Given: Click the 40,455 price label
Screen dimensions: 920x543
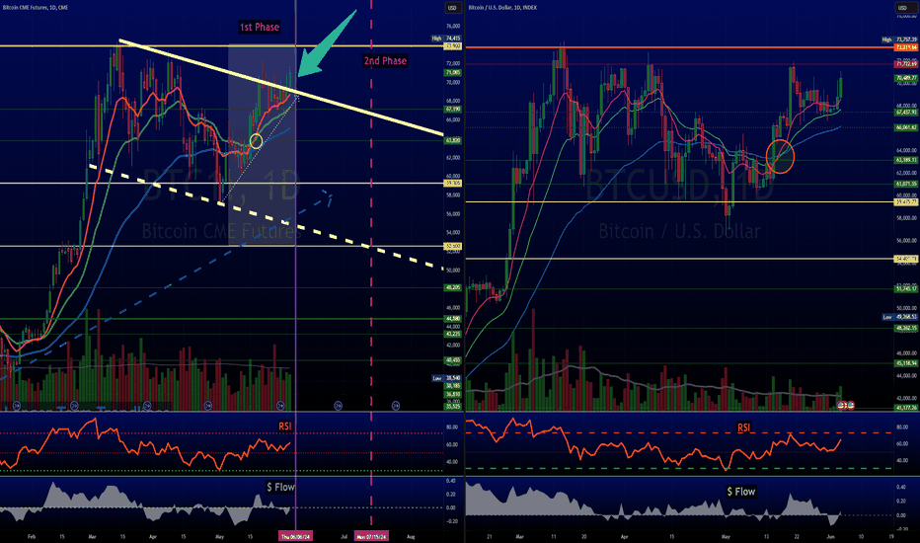Looking at the screenshot, I should coord(453,360).
